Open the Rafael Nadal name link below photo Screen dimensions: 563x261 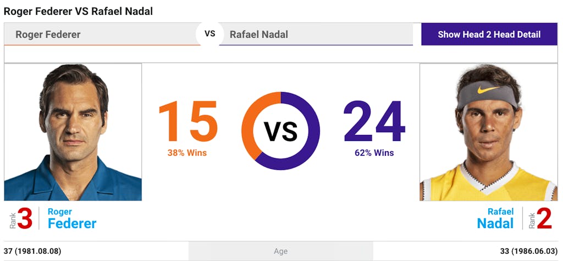(x=495, y=218)
